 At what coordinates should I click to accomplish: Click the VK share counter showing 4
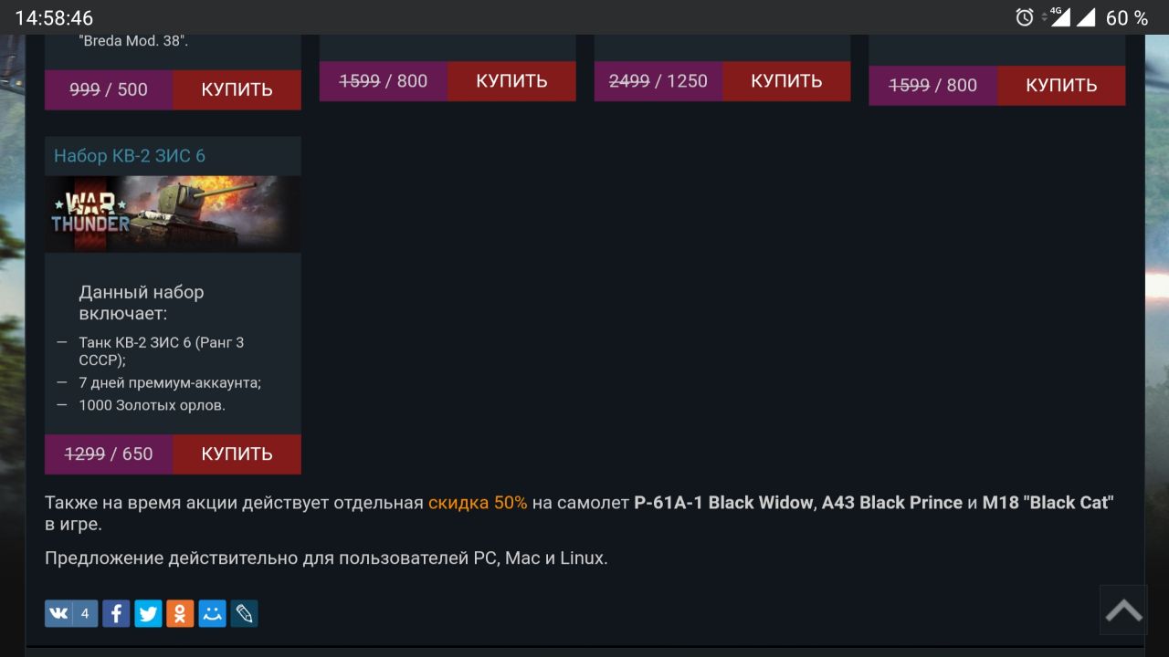pyautogui.click(x=85, y=613)
